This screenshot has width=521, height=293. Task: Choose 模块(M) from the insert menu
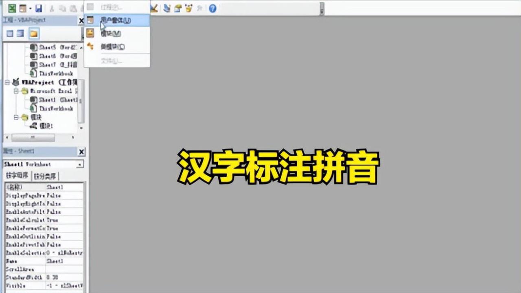coord(117,33)
